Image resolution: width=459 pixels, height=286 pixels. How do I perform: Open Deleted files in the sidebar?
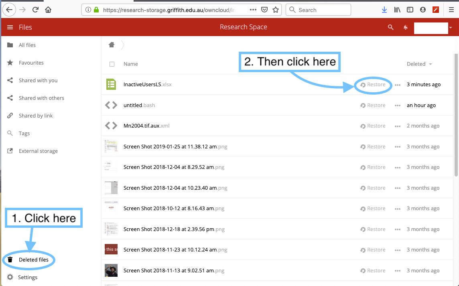tap(33, 260)
